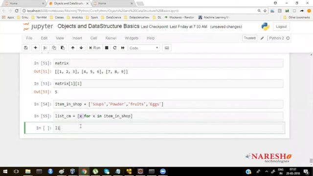The height and width of the screenshot is (176, 313).
Task: Close the Objects and DataStruct browser tab
Action: (88, 3)
